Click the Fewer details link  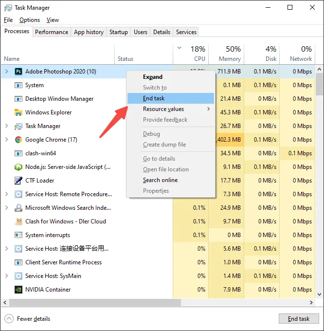tap(34, 319)
